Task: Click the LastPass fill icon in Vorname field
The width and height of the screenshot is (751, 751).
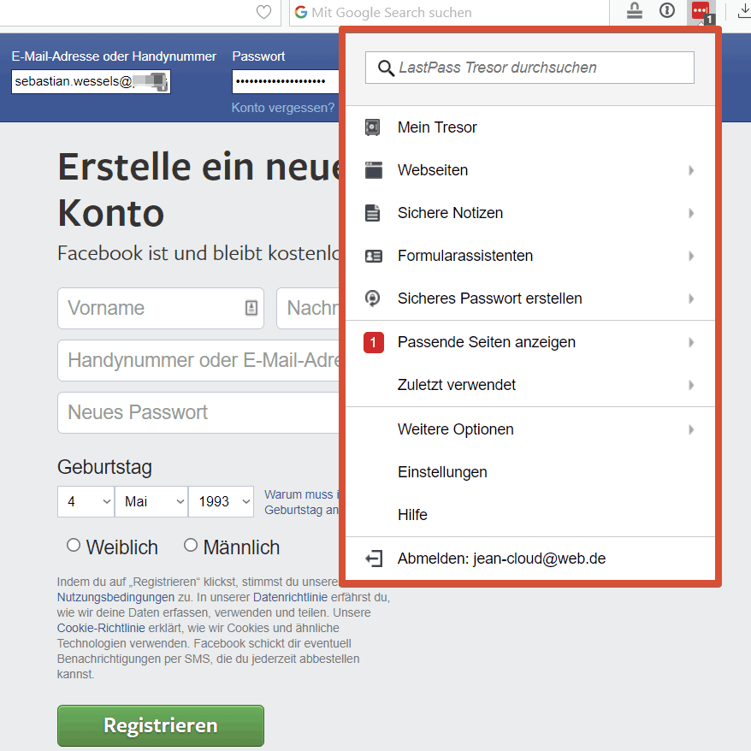Action: (251, 308)
